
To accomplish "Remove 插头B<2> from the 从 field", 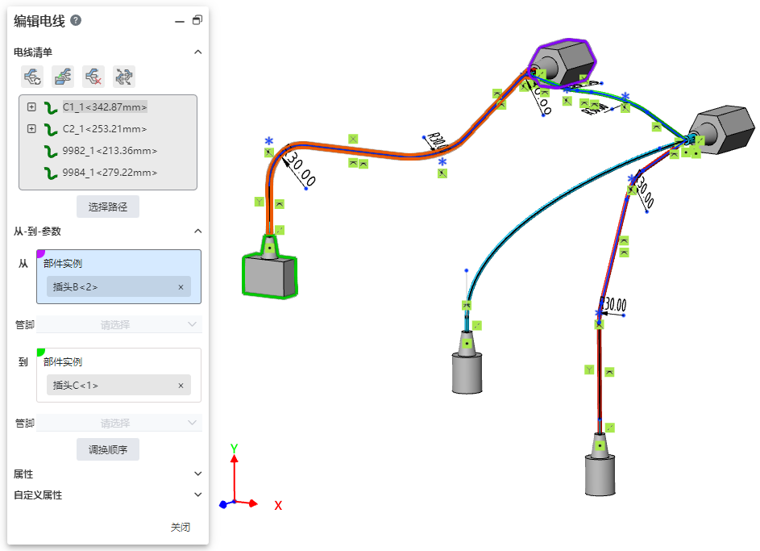I will (x=181, y=287).
